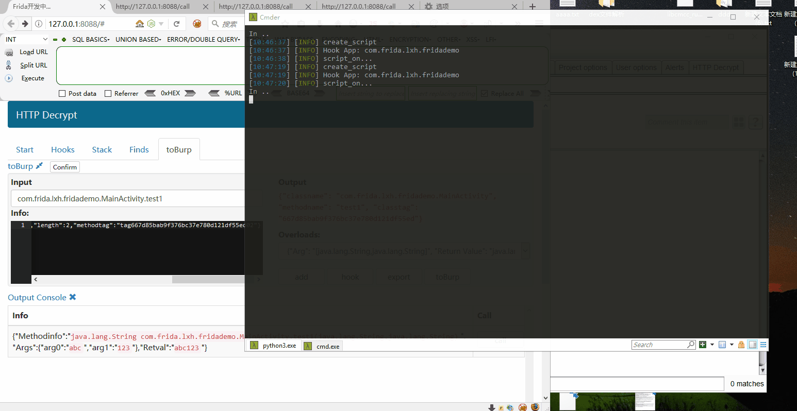Image resolution: width=797 pixels, height=411 pixels.
Task: Open the ERROR/DOUBLE QUERY menu
Action: [x=204, y=39]
